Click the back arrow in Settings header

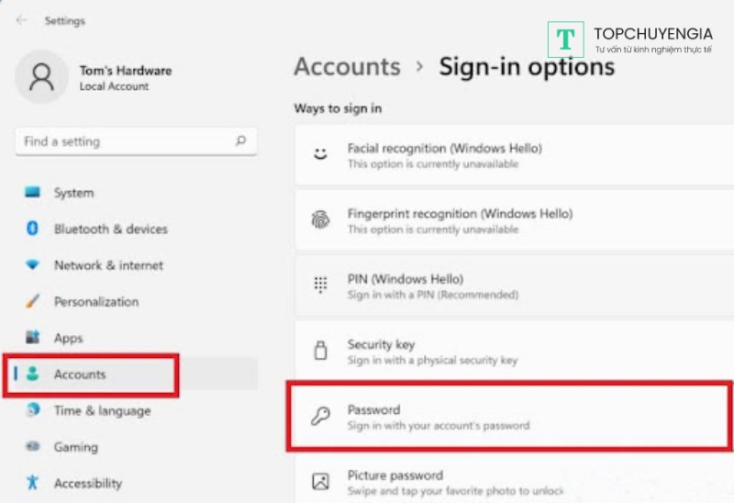click(21, 20)
